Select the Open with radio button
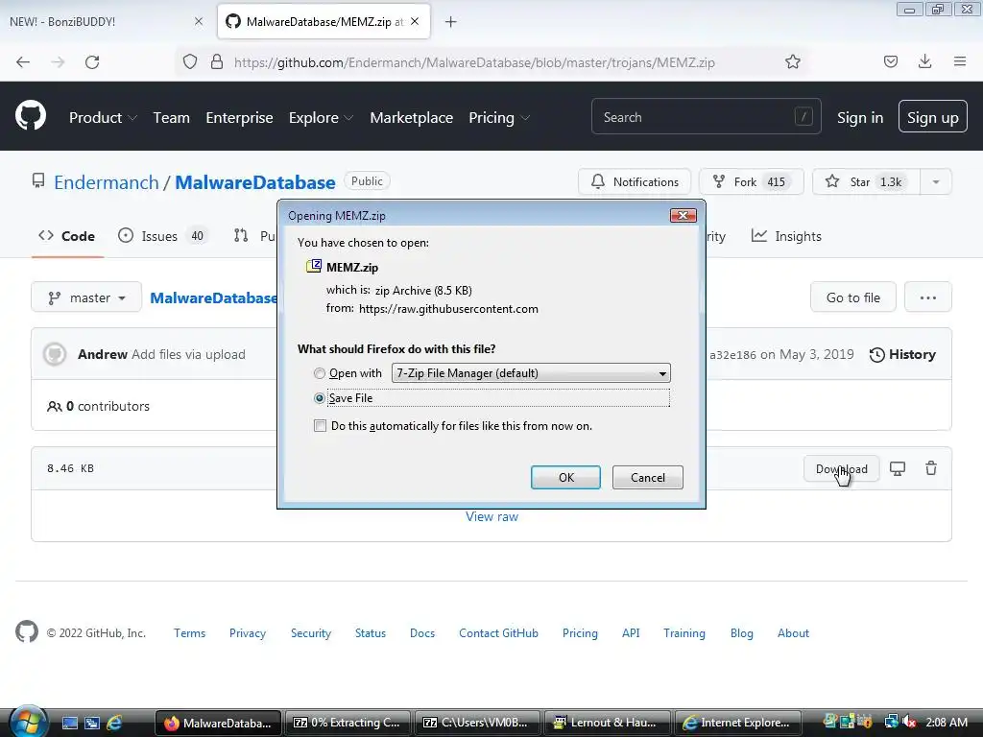 (320, 373)
